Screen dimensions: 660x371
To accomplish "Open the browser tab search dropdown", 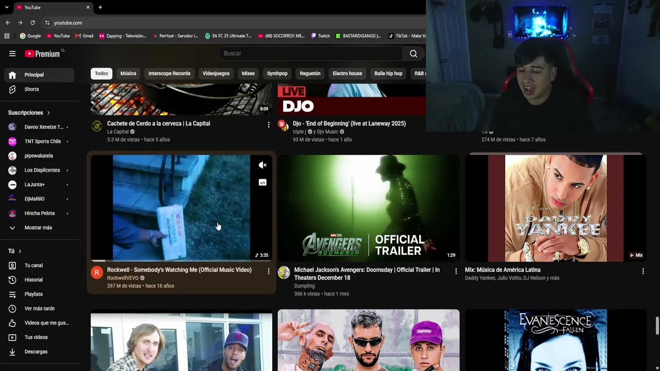I will pyautogui.click(x=7, y=7).
